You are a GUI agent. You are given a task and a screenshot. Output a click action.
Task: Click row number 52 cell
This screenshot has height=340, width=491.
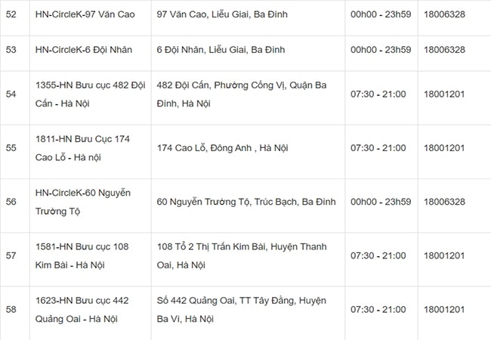point(11,14)
